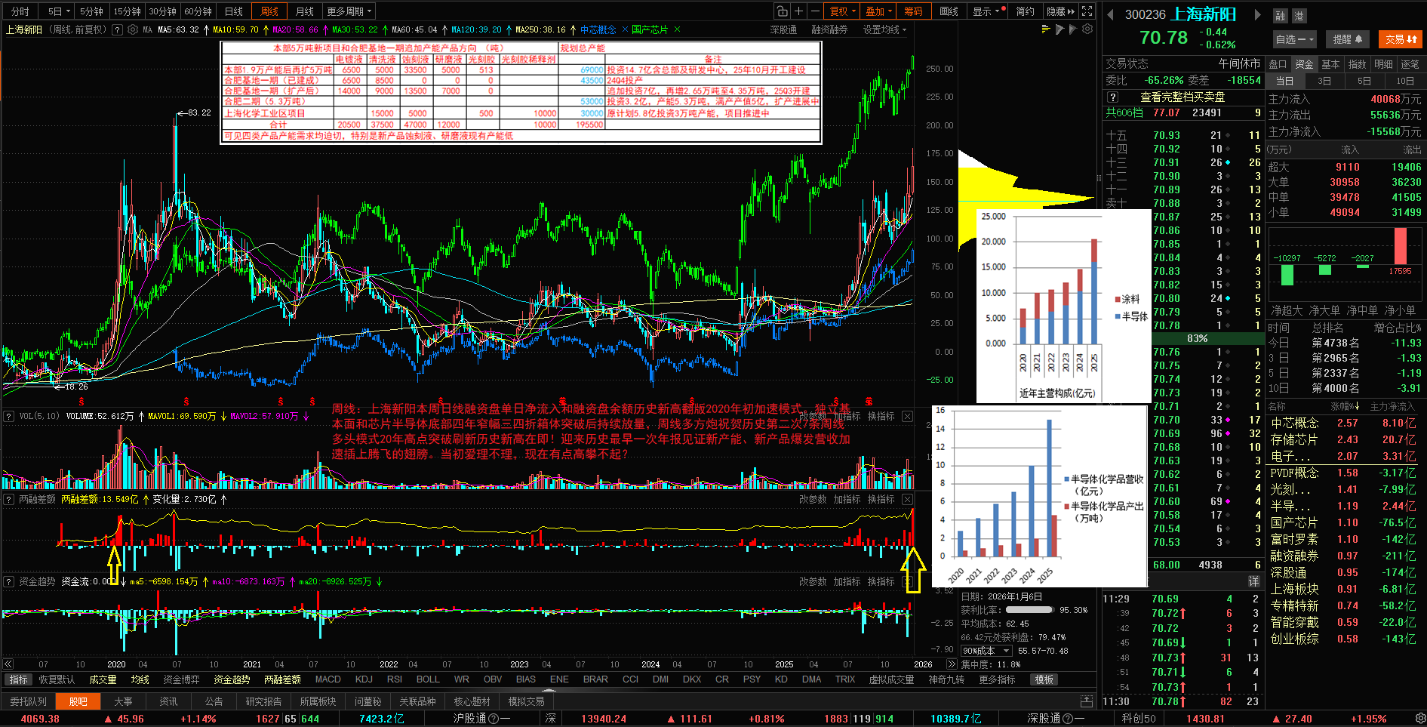
Task: Open the 模板 template selector
Action: coord(1044,679)
